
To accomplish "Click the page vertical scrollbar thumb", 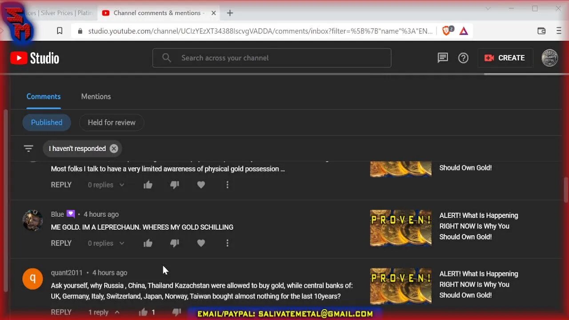I will [x=565, y=189].
